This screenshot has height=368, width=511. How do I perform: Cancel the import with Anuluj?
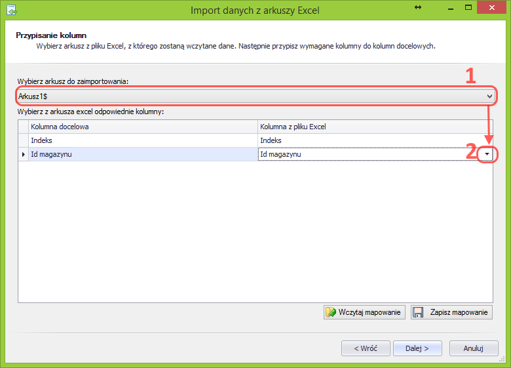(473, 348)
